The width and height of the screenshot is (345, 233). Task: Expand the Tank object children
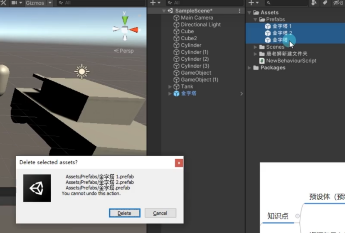[x=170, y=87]
